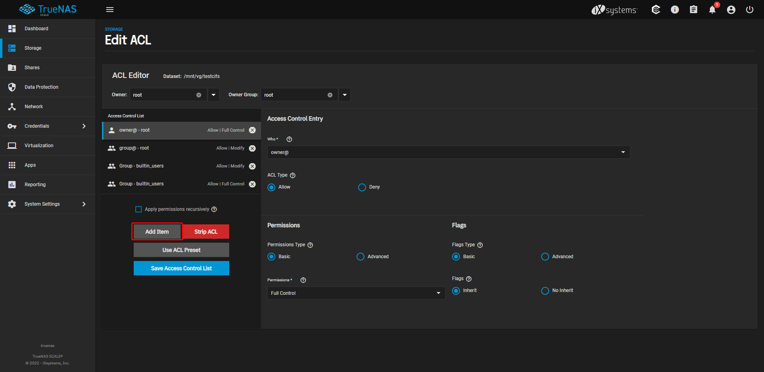Click the Data Protection shield icon

pyautogui.click(x=12, y=87)
